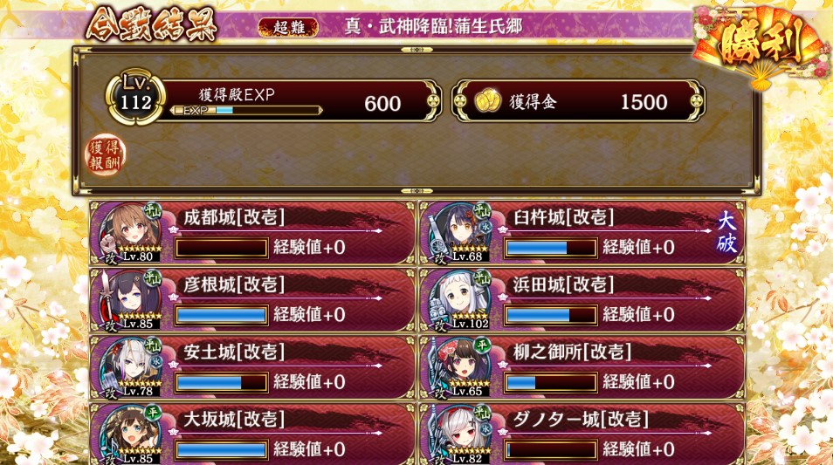The width and height of the screenshot is (833, 465).
Task: Click the 超難 difficulty label
Action: [288, 27]
